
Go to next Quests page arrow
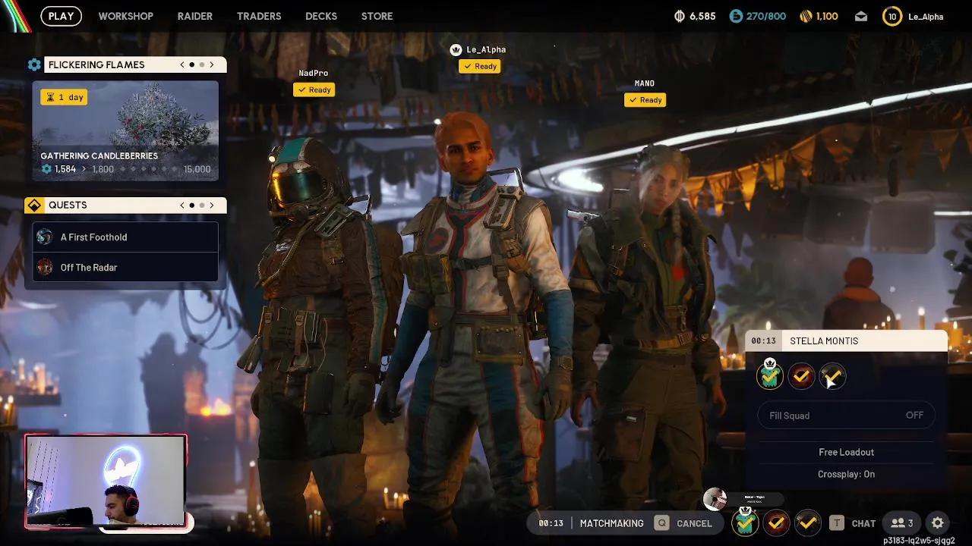point(212,206)
